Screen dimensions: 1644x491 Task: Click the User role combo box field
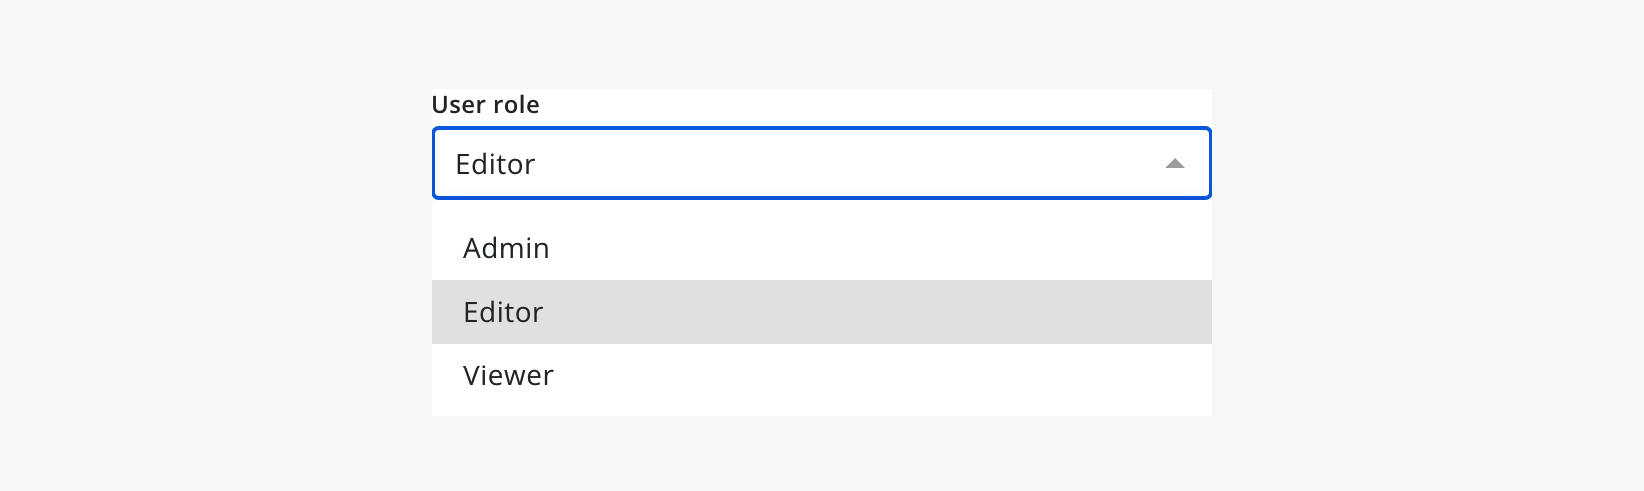[x=822, y=163]
